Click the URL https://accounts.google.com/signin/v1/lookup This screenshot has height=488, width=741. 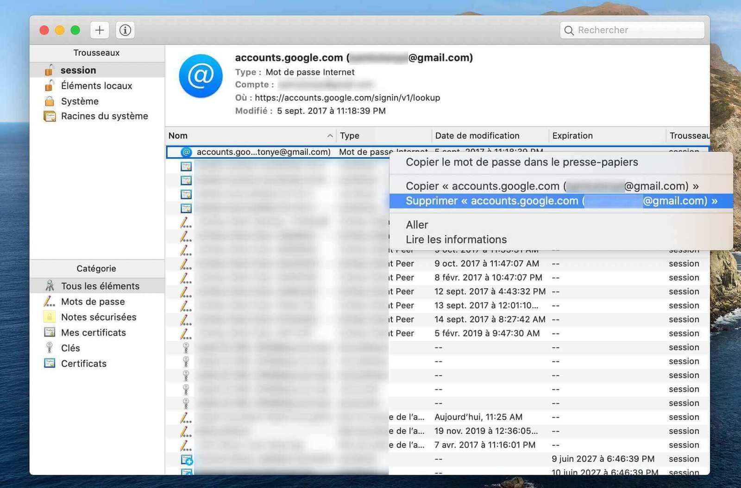(x=347, y=98)
